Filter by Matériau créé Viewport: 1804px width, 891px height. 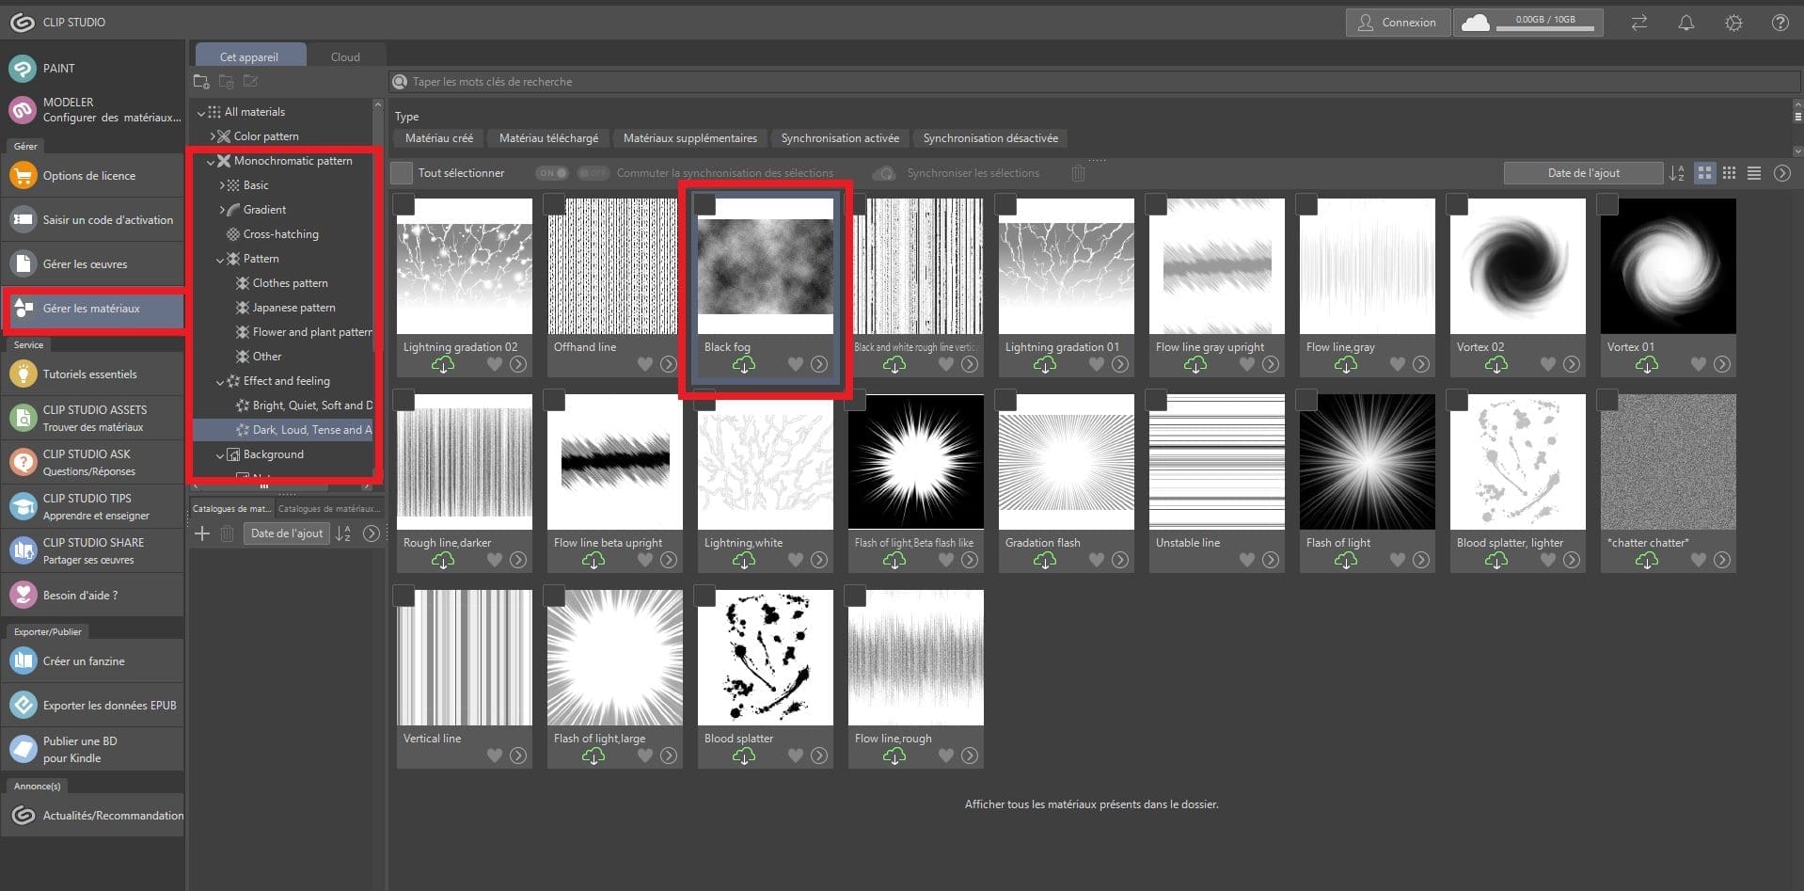439,138
